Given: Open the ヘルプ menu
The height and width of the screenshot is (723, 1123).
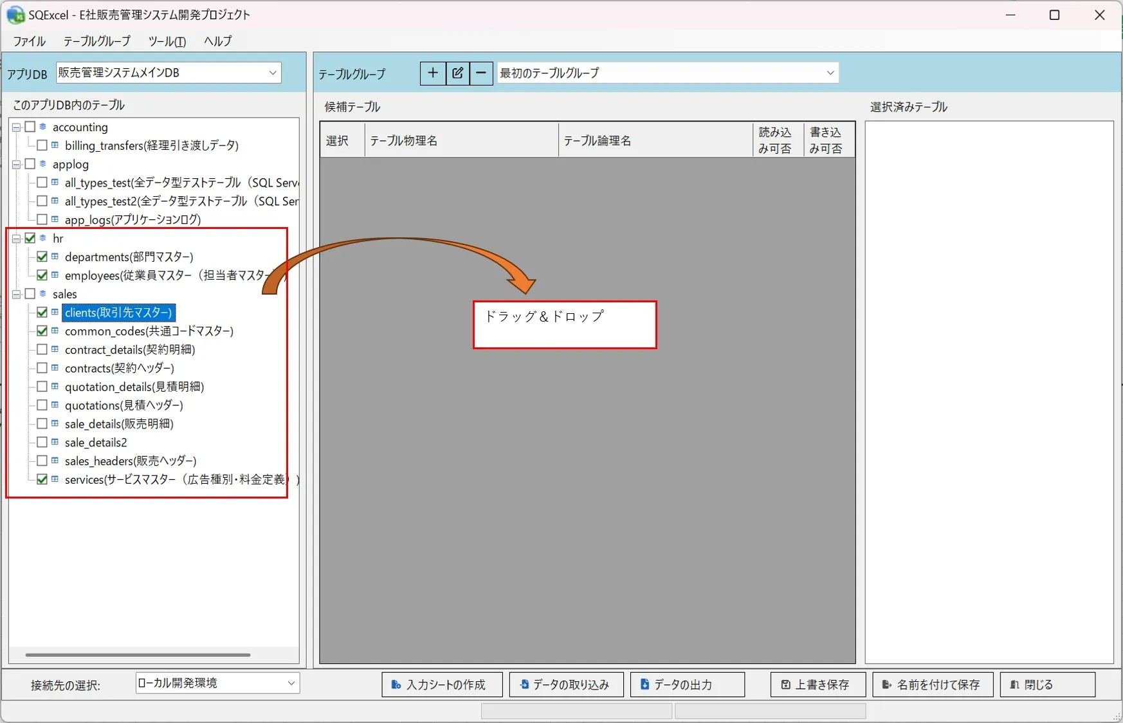Looking at the screenshot, I should [x=218, y=41].
